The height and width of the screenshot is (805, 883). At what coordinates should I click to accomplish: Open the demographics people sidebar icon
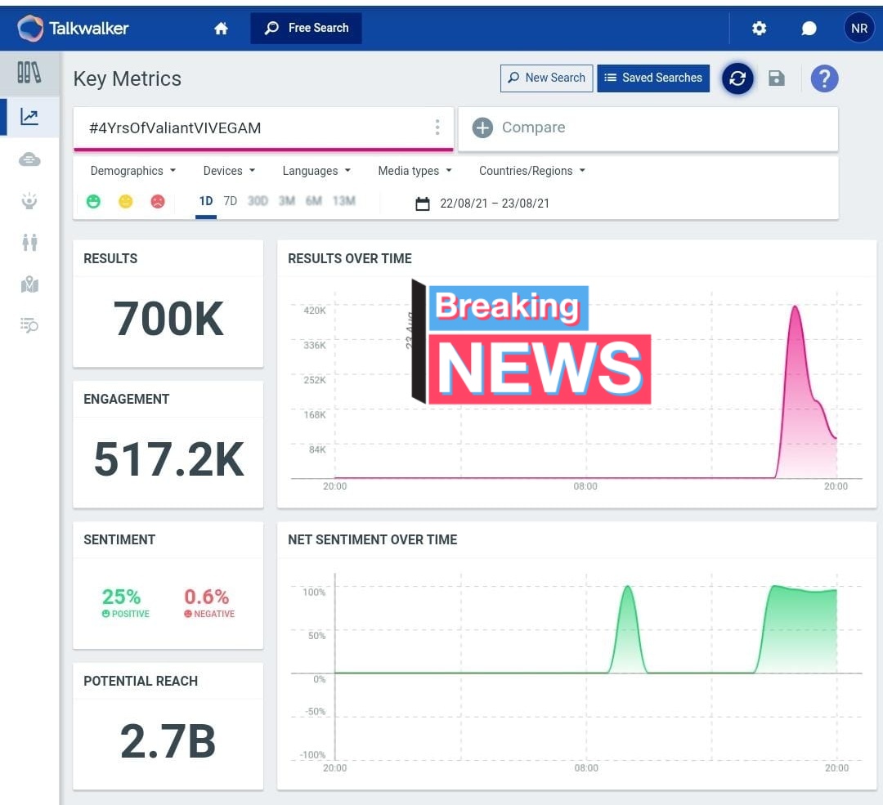(x=29, y=243)
